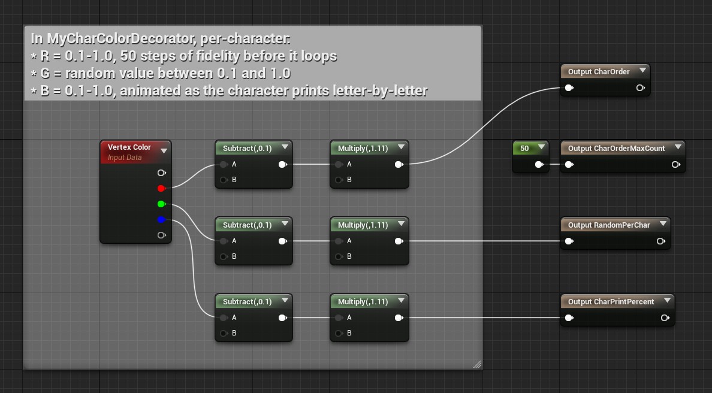Click the B input pin on the top Subtract node

(x=224, y=180)
